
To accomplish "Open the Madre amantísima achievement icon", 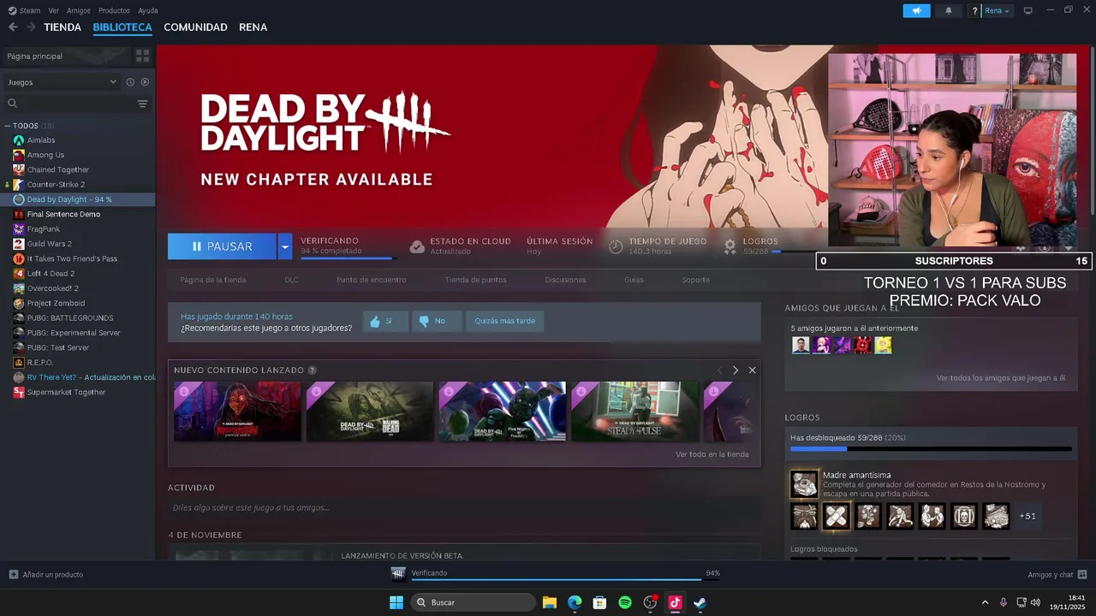I will (804, 484).
